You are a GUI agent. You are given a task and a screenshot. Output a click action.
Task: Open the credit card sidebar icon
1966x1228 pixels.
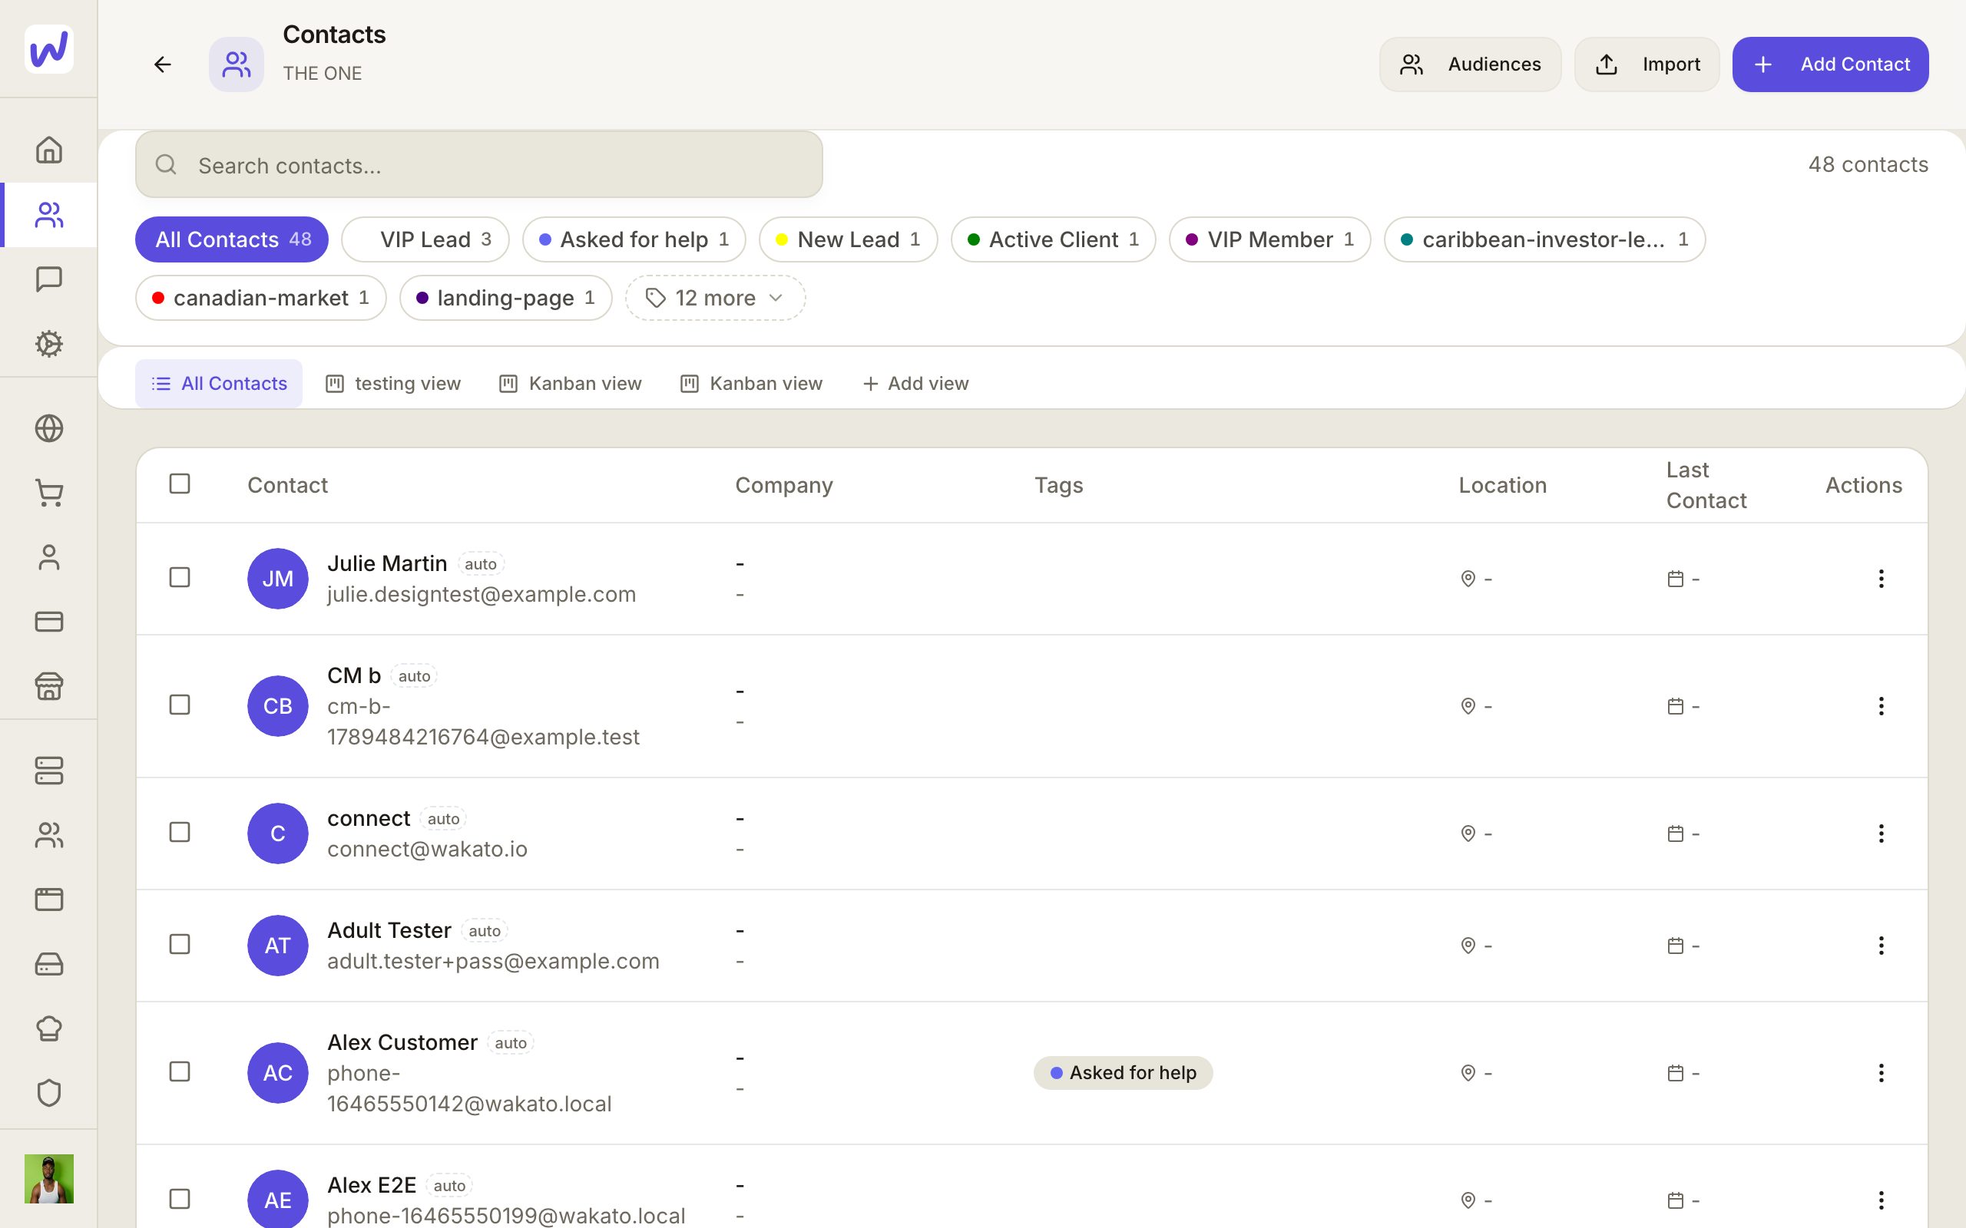48,622
